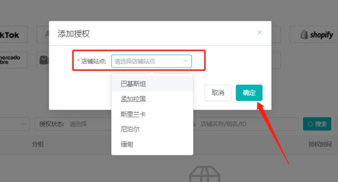Viewport: 338px width, 182px height.
Task: Click the dark shopping bag platform icon
Action: point(44,60)
